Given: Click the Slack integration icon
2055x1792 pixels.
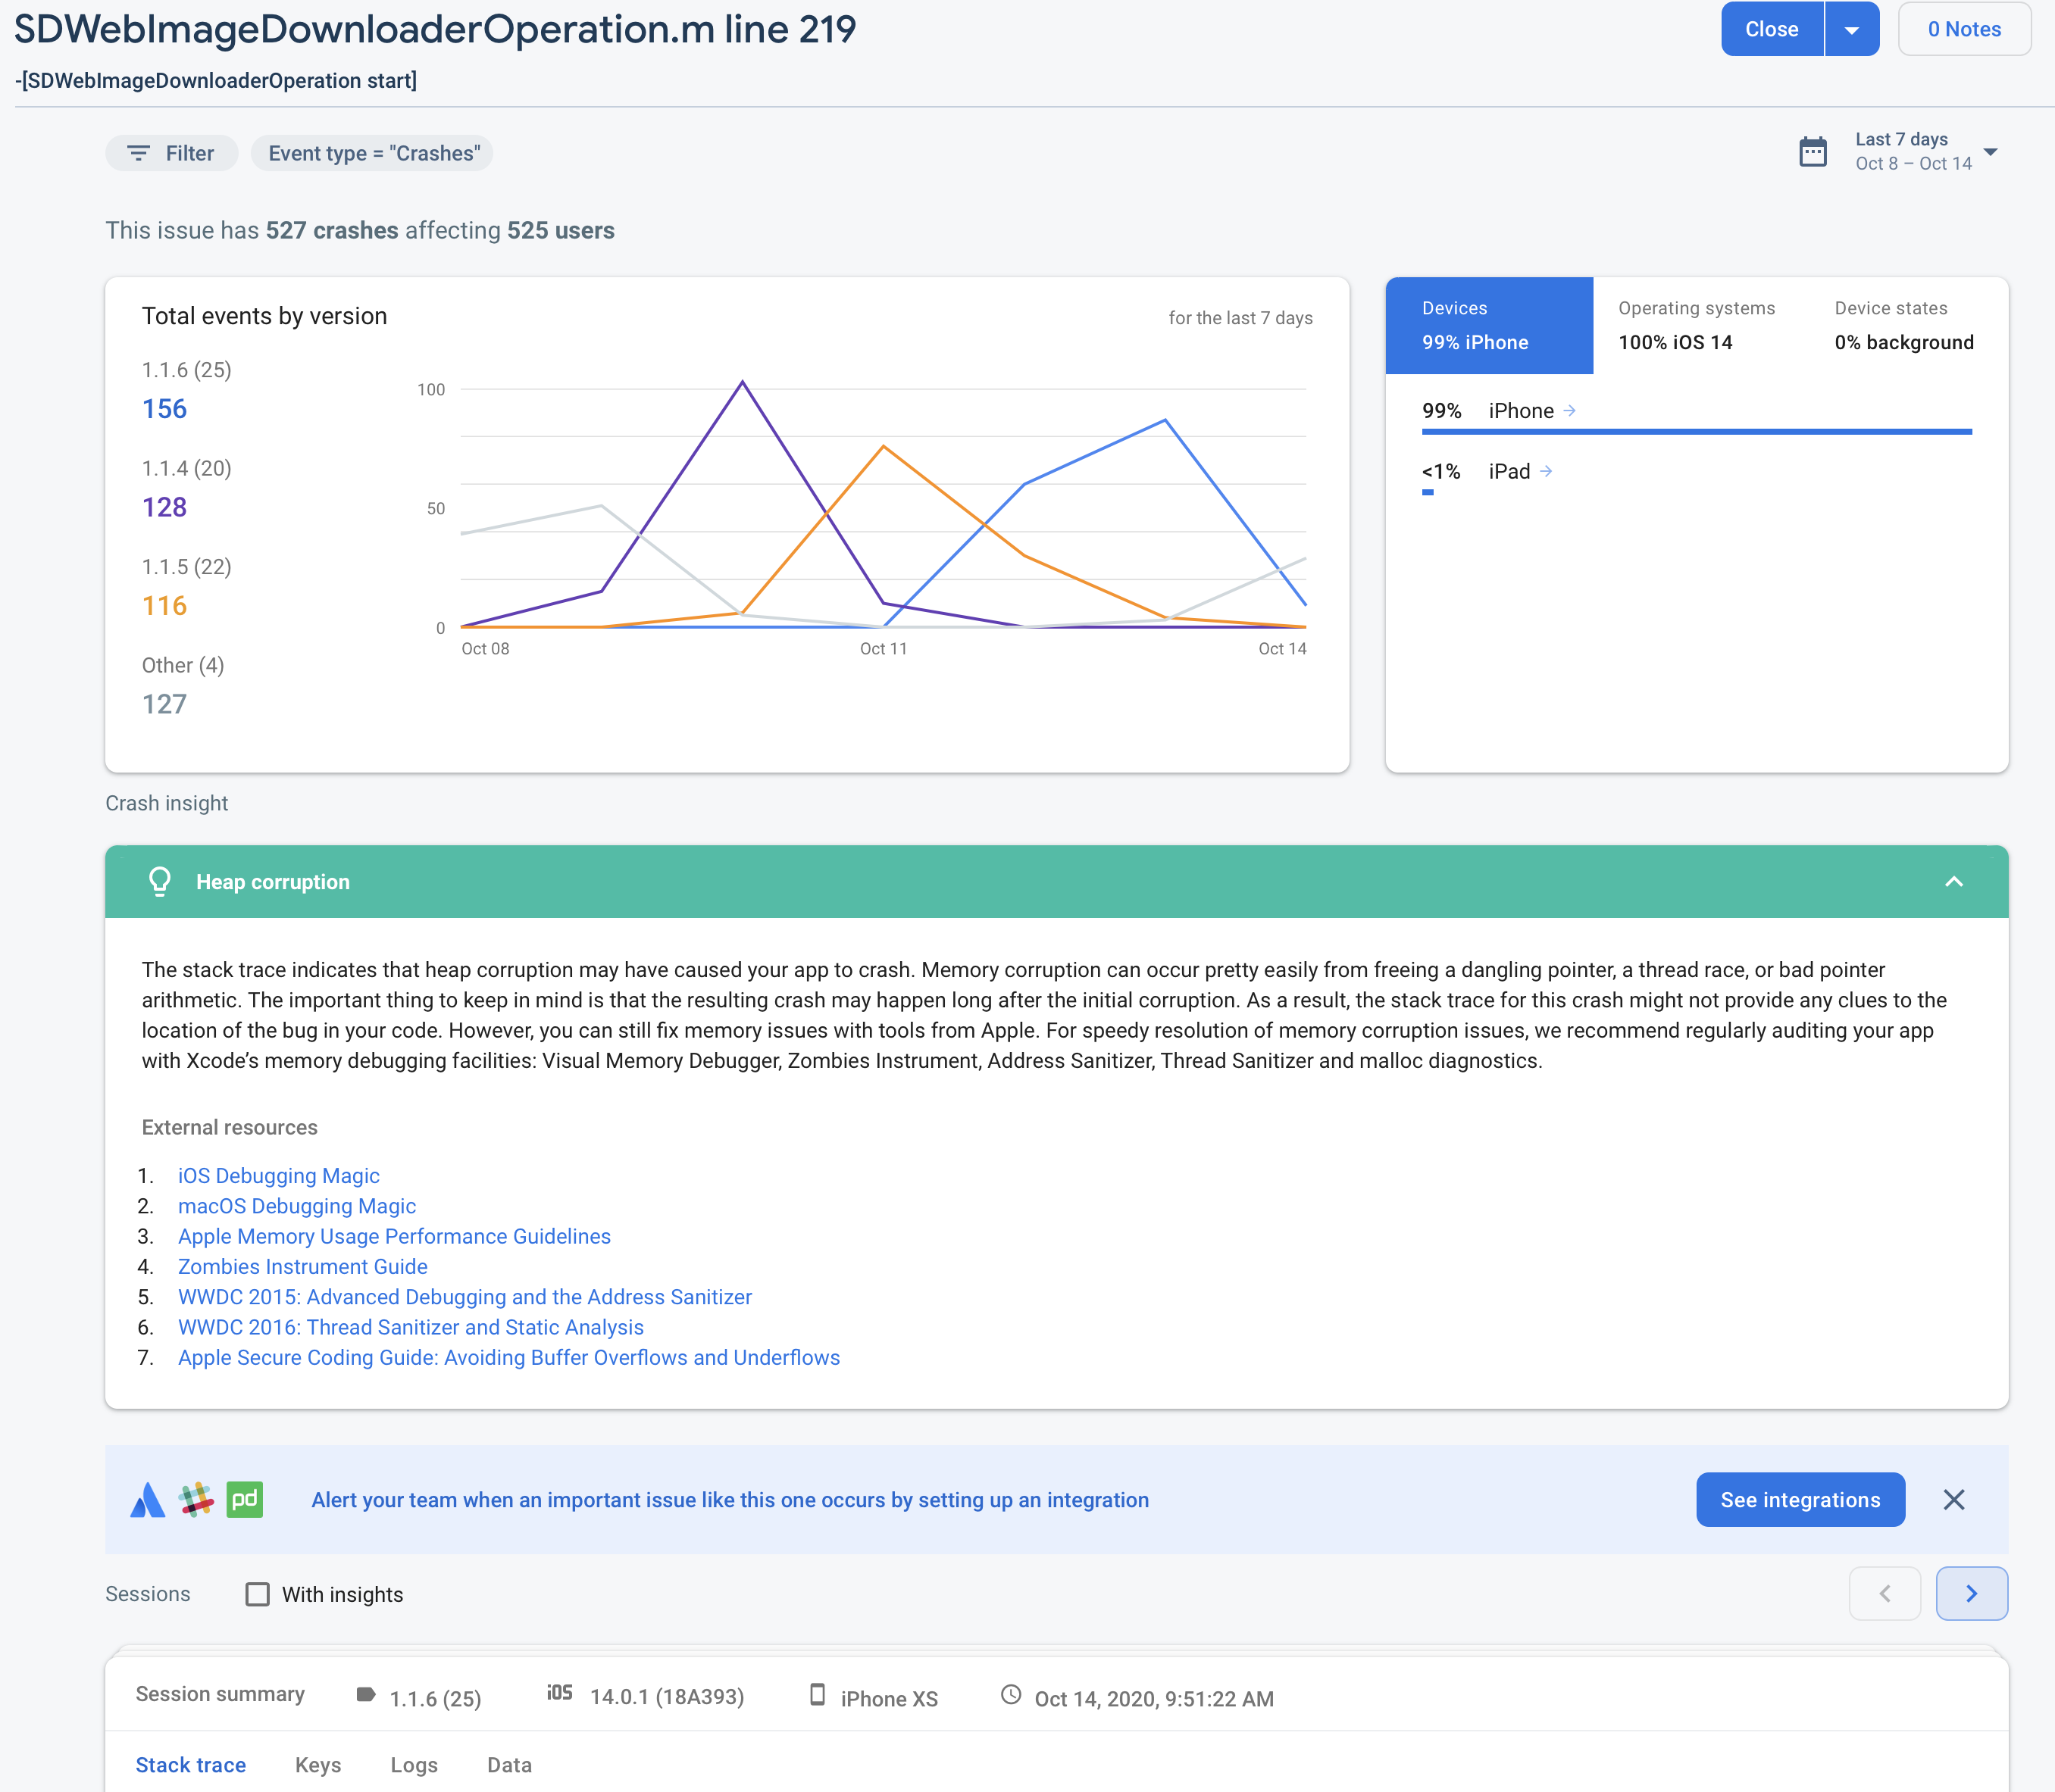Looking at the screenshot, I should [196, 1499].
